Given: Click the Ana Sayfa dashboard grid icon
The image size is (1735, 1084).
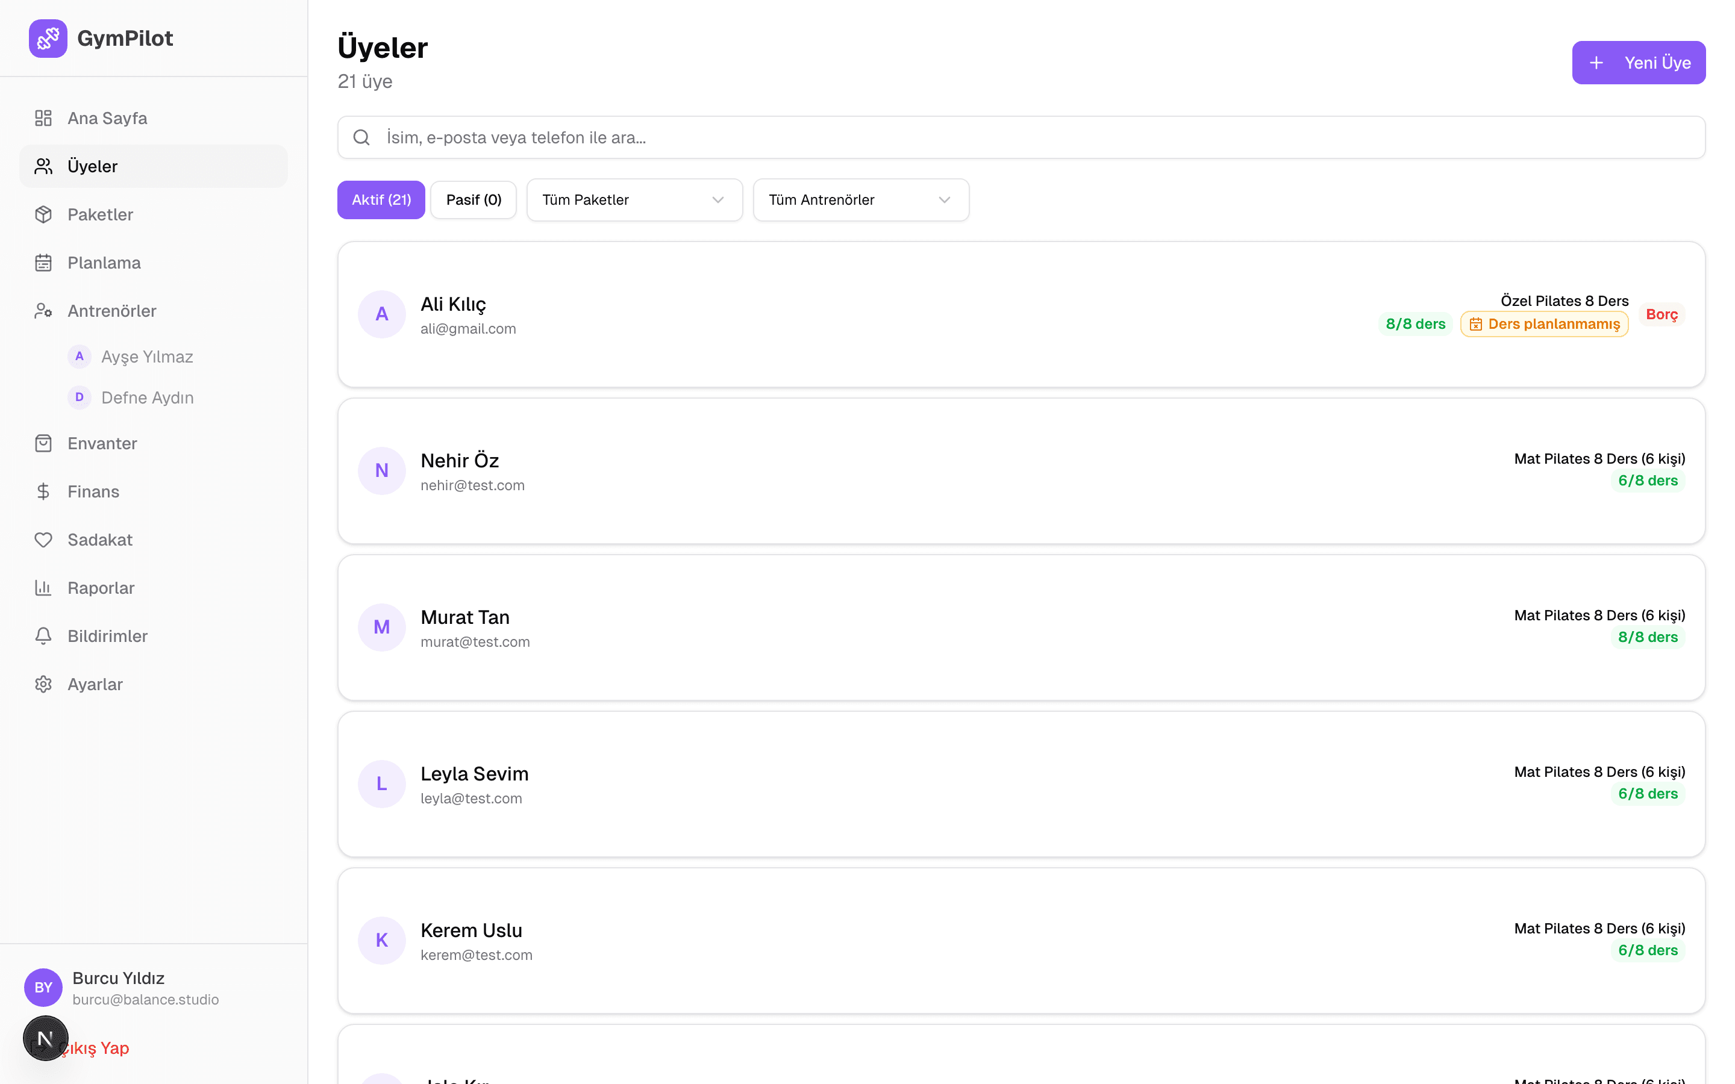Looking at the screenshot, I should point(43,118).
